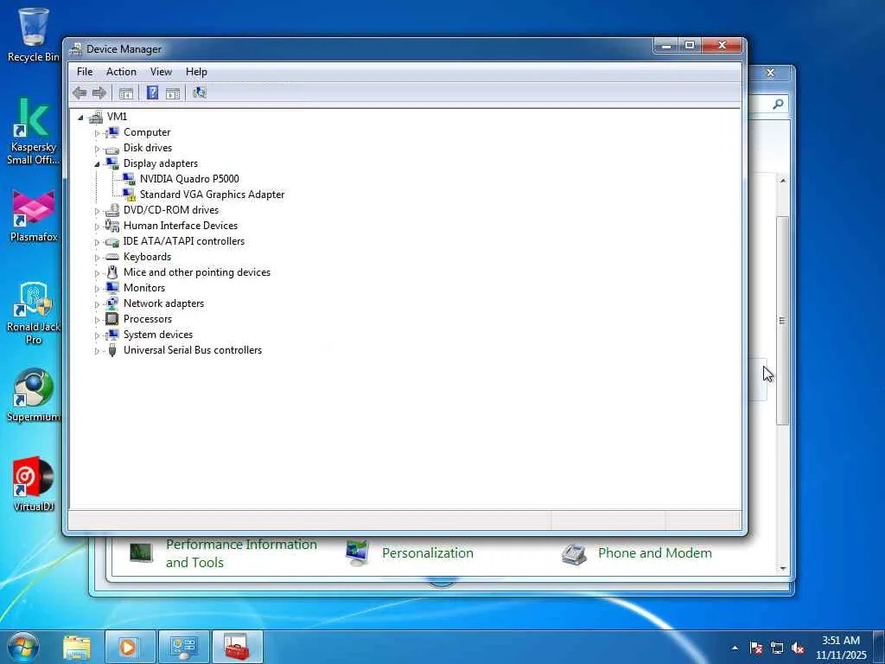
Task: Scan for hardware changes toolbar icon
Action: tap(200, 93)
